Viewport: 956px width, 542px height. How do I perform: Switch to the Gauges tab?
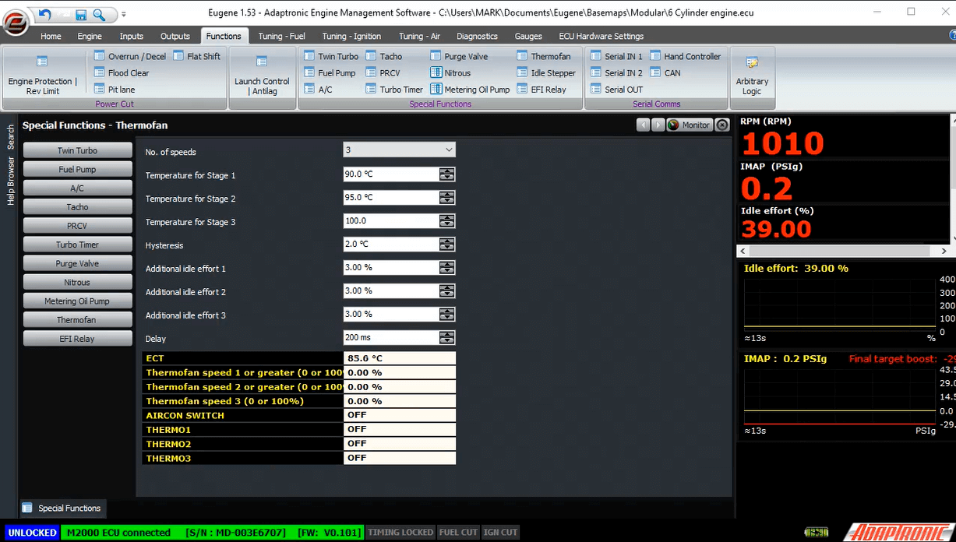point(528,36)
